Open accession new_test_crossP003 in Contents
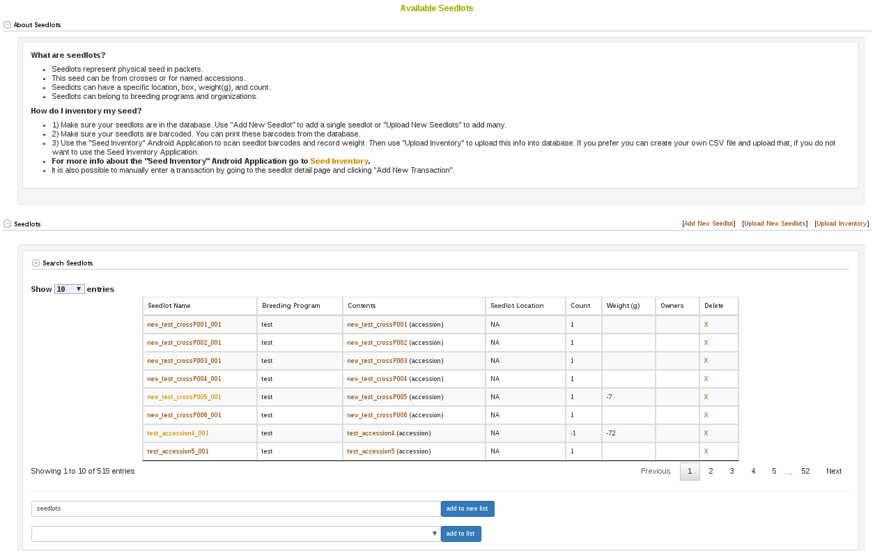Screen dimensions: 875x551 click(377, 361)
